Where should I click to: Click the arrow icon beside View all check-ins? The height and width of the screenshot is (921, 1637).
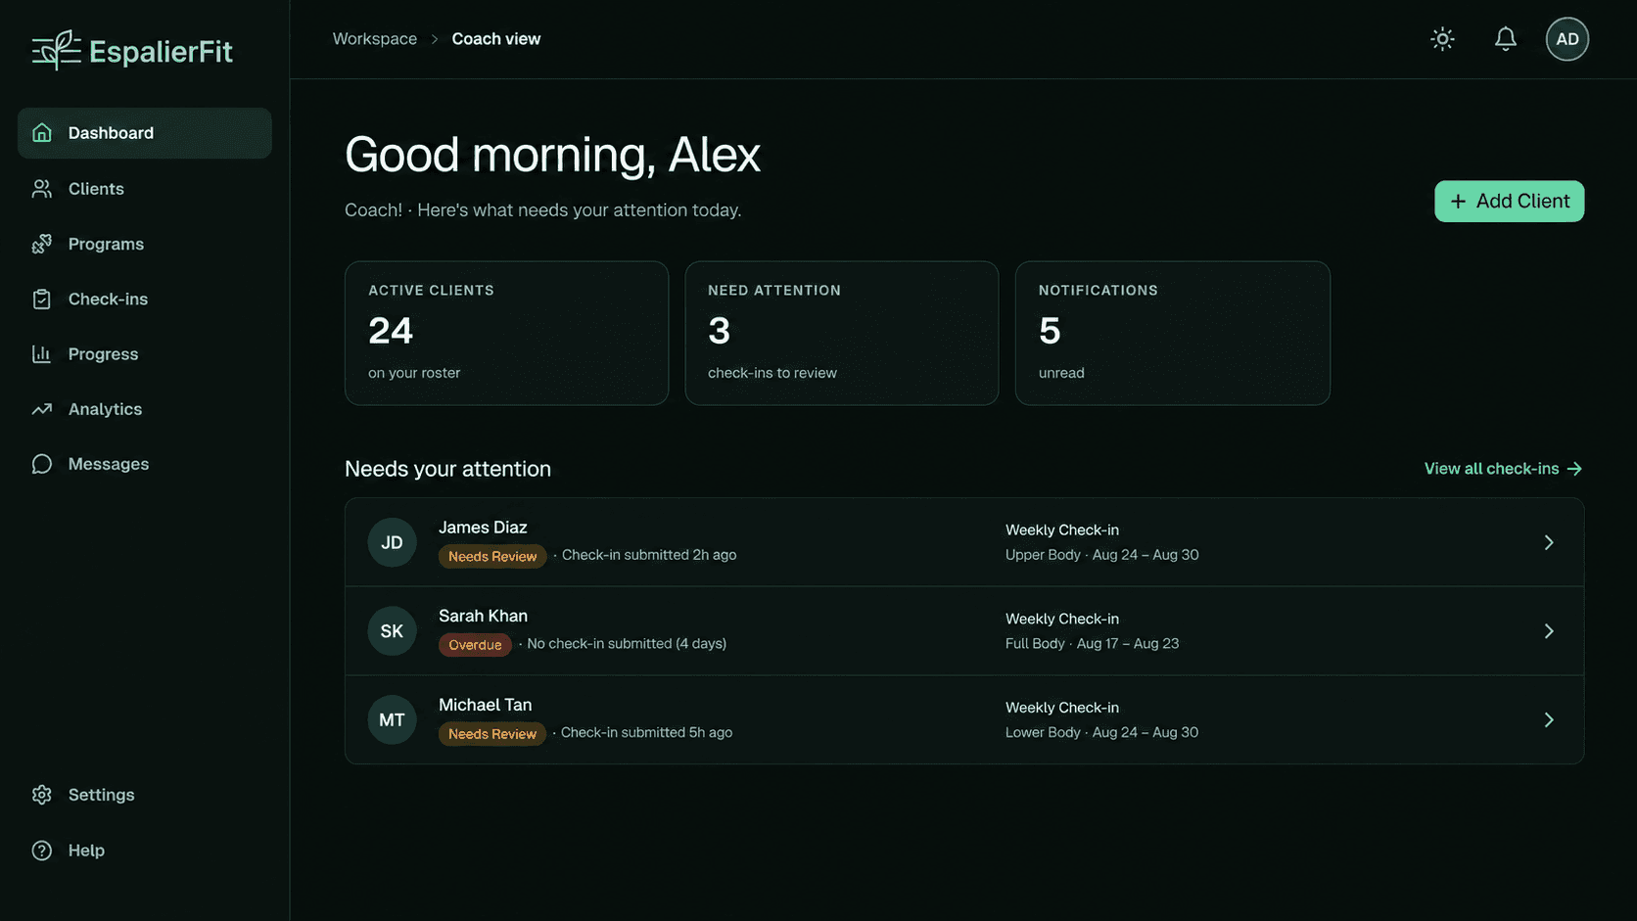(x=1574, y=469)
